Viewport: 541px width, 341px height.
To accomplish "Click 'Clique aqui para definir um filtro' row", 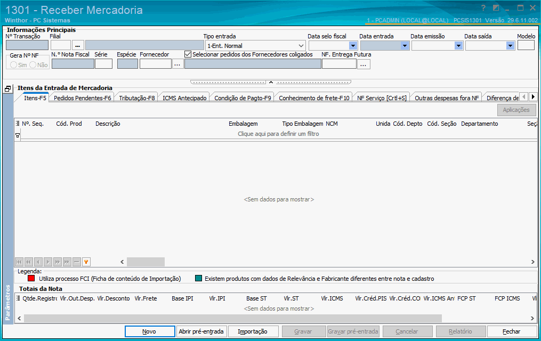I will click(x=278, y=134).
